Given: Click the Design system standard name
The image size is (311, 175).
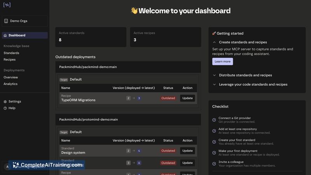Looking at the screenshot, I should (73, 152).
